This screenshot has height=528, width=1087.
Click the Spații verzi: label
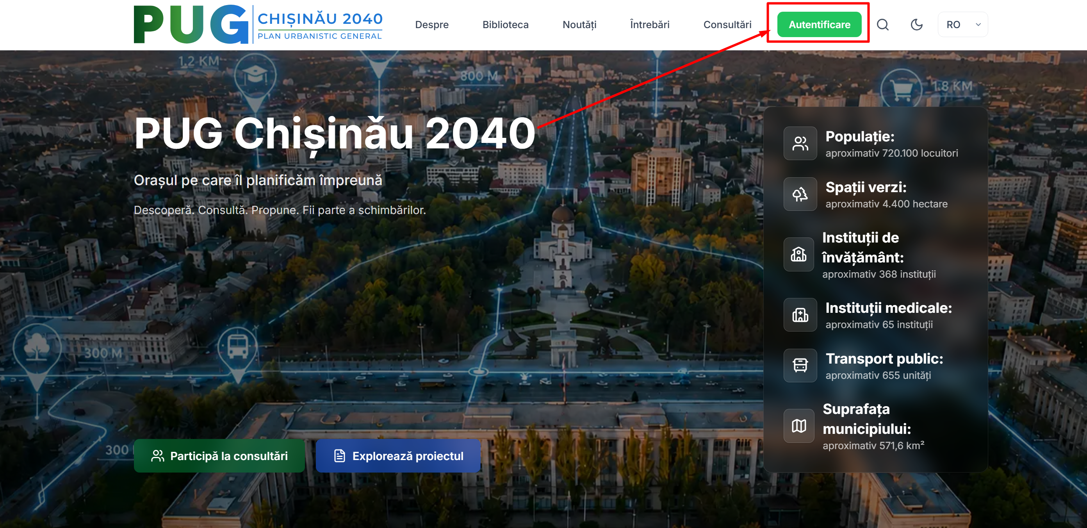point(866,187)
